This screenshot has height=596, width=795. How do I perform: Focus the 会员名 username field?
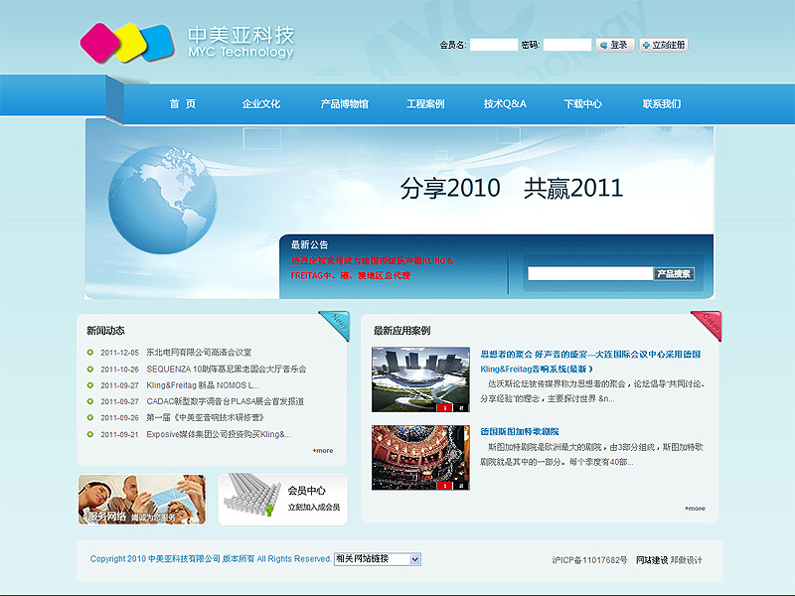[x=494, y=45]
